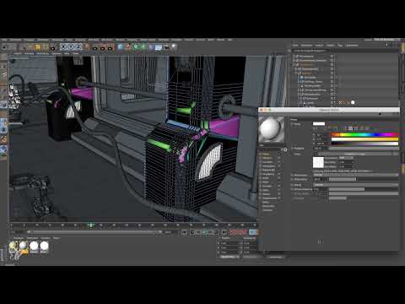Click the white material tag sphere in Object Manager
Image resolution: width=405 pixels, height=304 pixels.
[x=353, y=102]
